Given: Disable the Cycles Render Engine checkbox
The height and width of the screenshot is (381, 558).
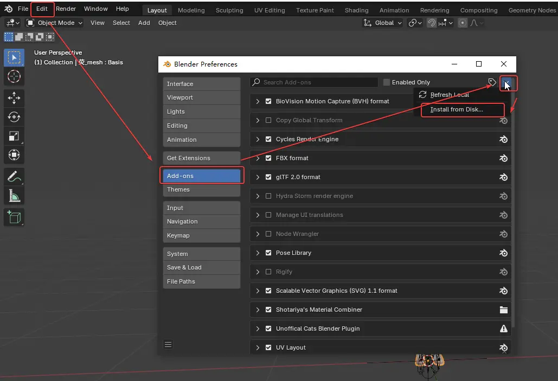Looking at the screenshot, I should point(268,139).
